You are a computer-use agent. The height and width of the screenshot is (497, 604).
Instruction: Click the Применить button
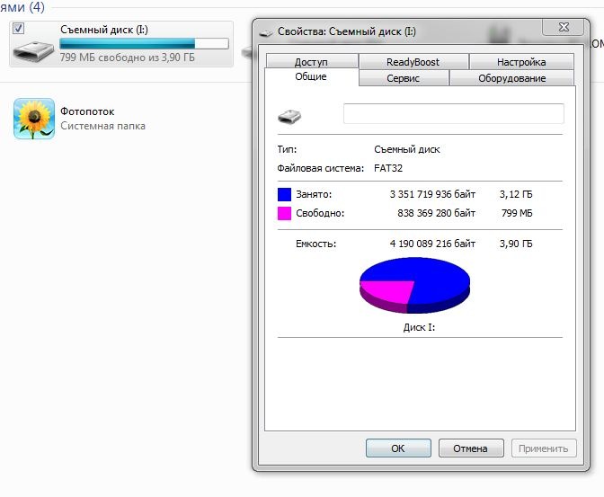pyautogui.click(x=544, y=448)
